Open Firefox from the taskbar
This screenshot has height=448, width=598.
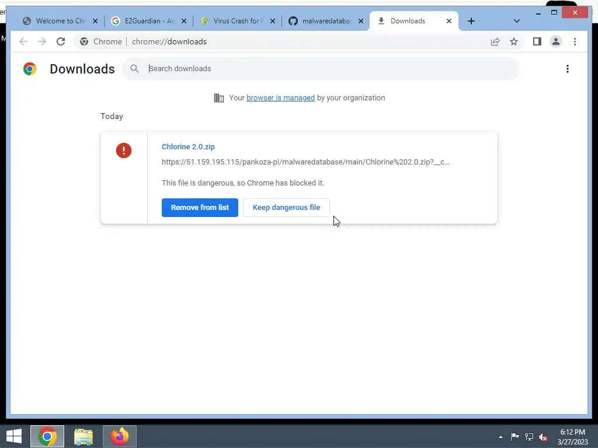pyautogui.click(x=120, y=436)
